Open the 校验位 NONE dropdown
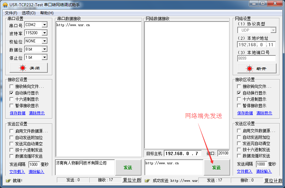 click(x=44, y=41)
